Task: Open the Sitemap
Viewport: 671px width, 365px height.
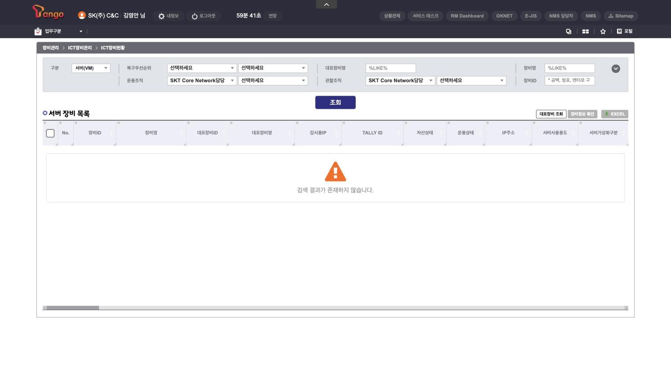Action: click(x=621, y=16)
